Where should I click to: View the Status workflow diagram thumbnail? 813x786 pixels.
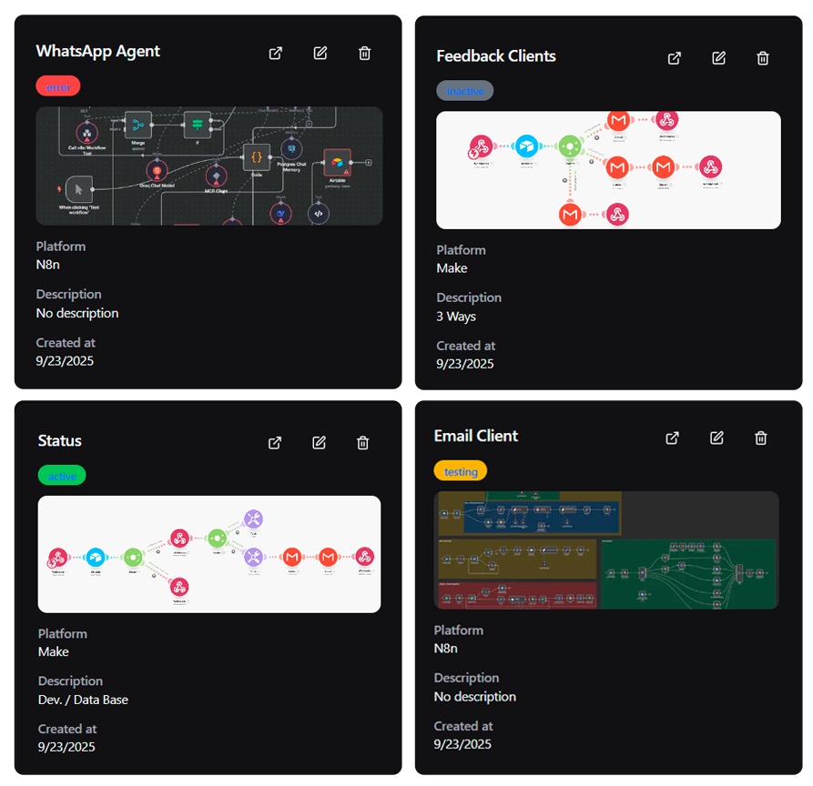(x=209, y=554)
